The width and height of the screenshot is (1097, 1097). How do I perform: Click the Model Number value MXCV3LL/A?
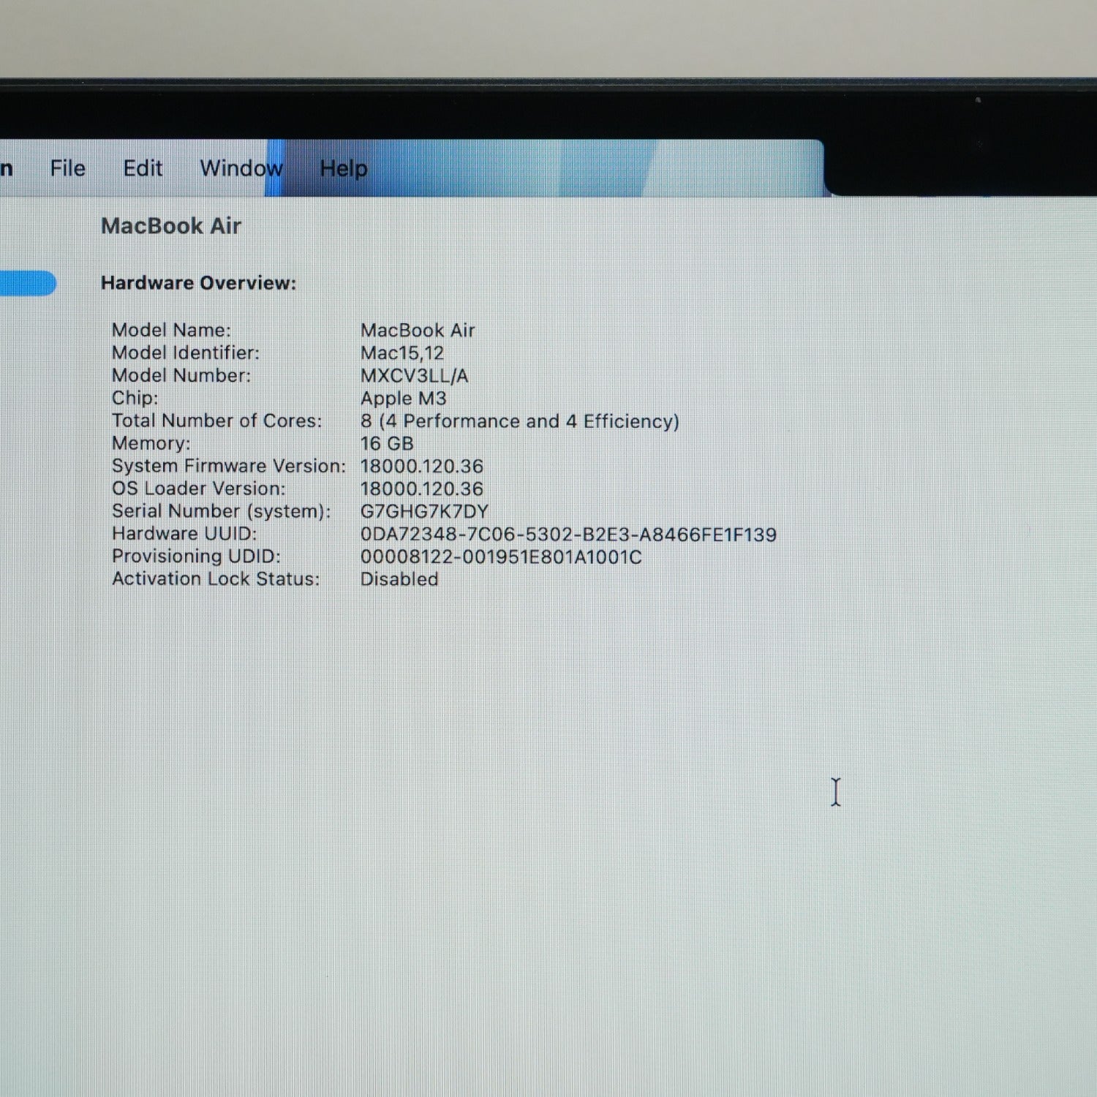click(x=415, y=376)
